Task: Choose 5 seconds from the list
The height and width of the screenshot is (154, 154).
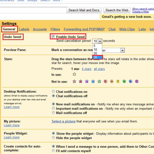Action: pos(97,46)
